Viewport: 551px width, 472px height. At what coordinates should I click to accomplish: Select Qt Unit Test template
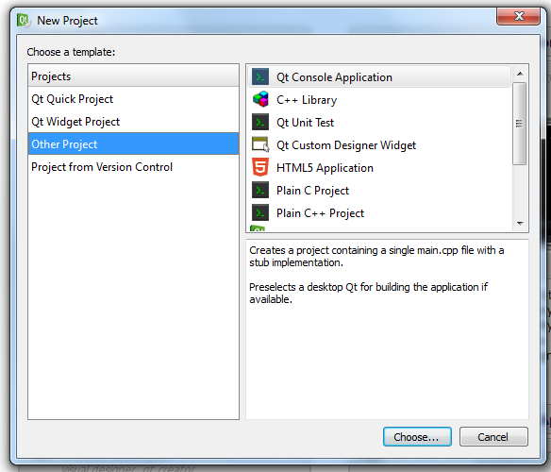[379, 122]
